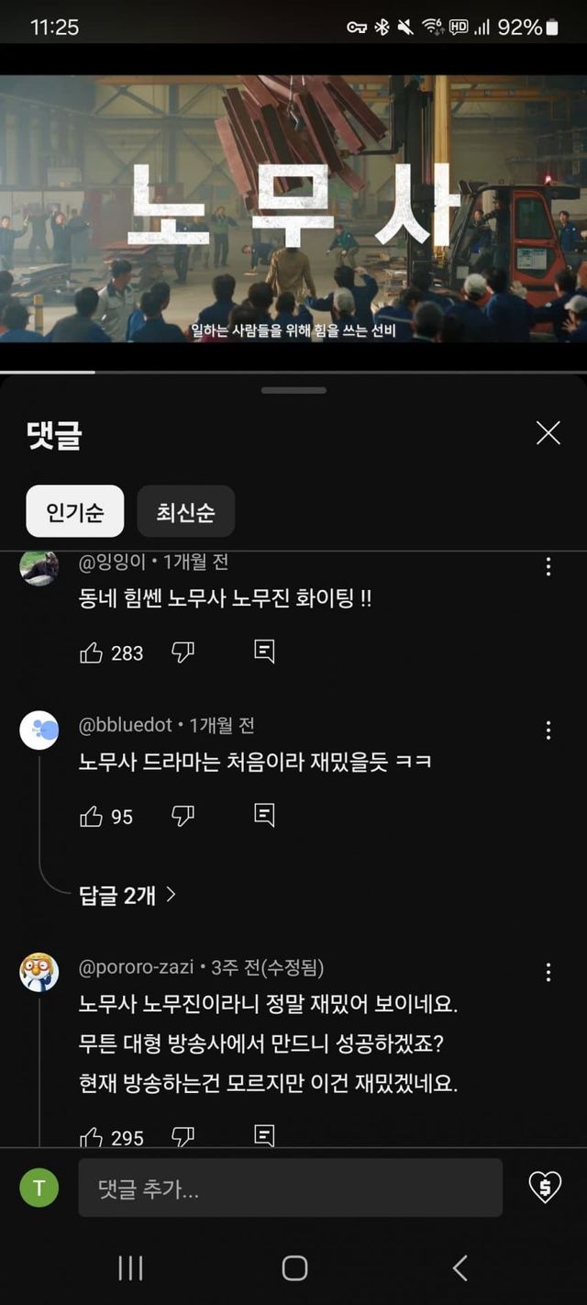
Task: Click the video progress bar
Action: (x=293, y=372)
